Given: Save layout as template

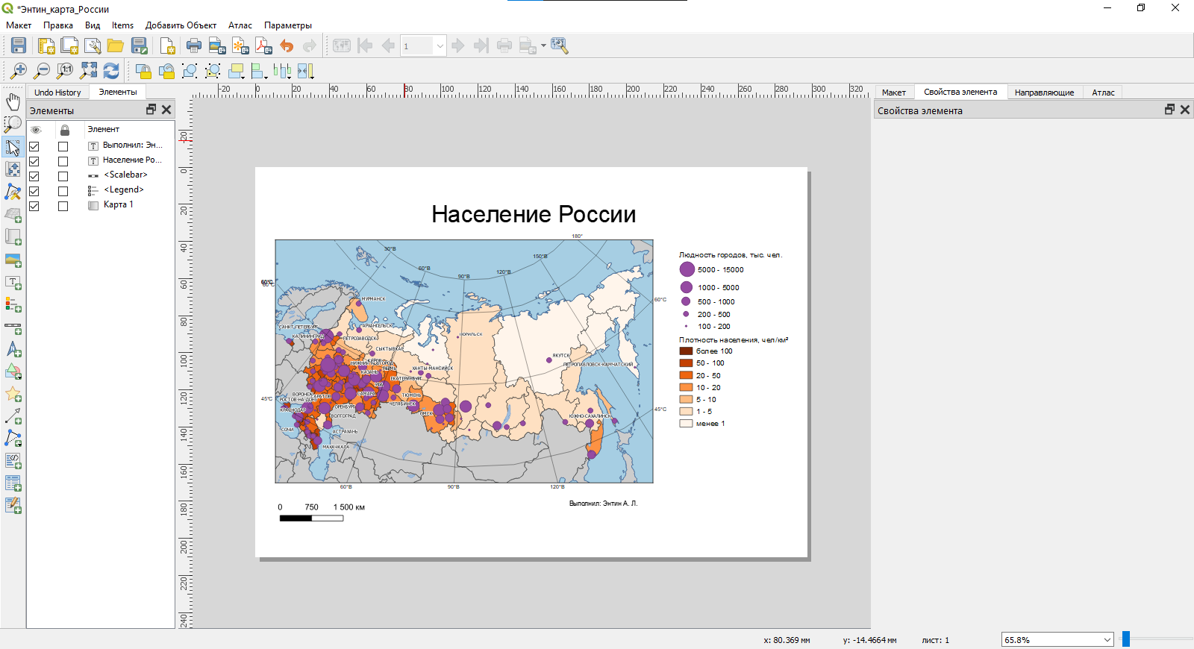Looking at the screenshot, I should [140, 46].
